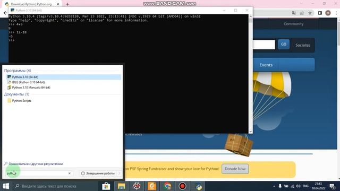The image size is (340, 191).
Task: Switch to the Python taskbar icon
Action: tap(198, 186)
